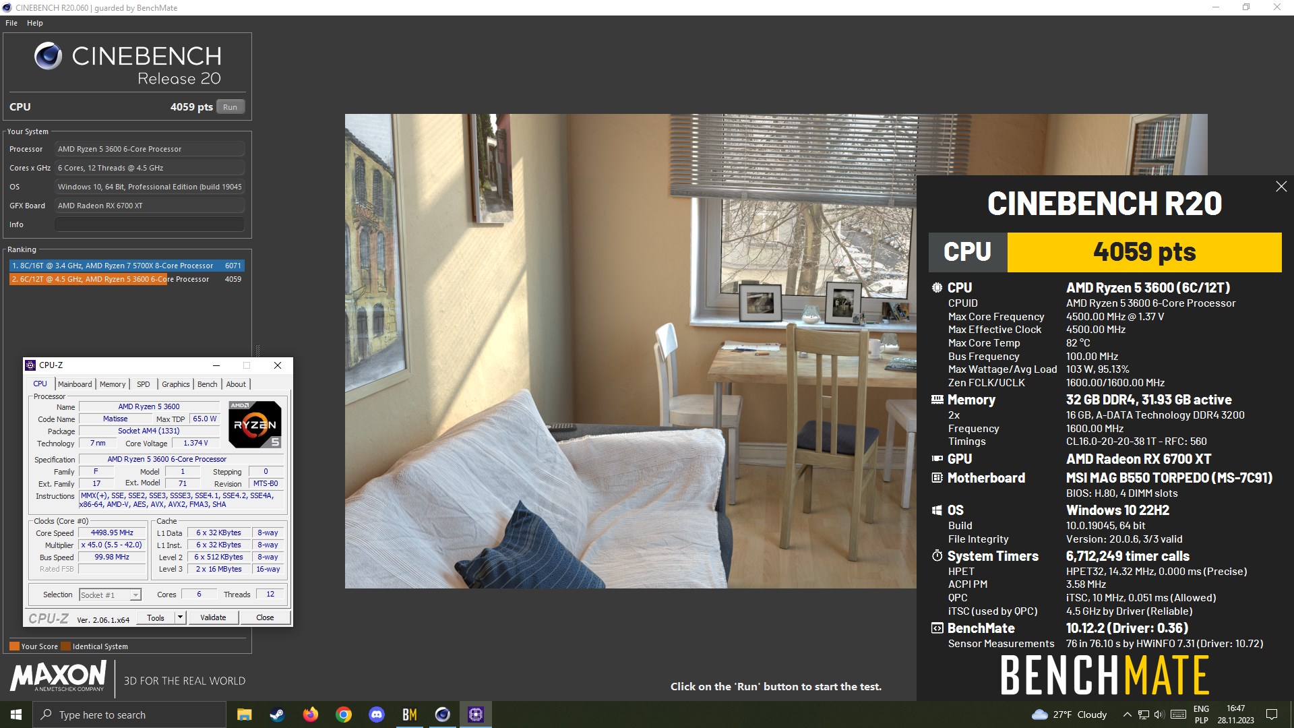1294x728 pixels.
Task: Click the Close button in CPU-Z
Action: point(265,617)
